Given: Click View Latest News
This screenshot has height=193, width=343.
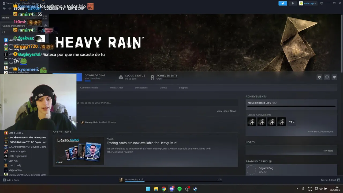Looking at the screenshot, I should 226,111.
